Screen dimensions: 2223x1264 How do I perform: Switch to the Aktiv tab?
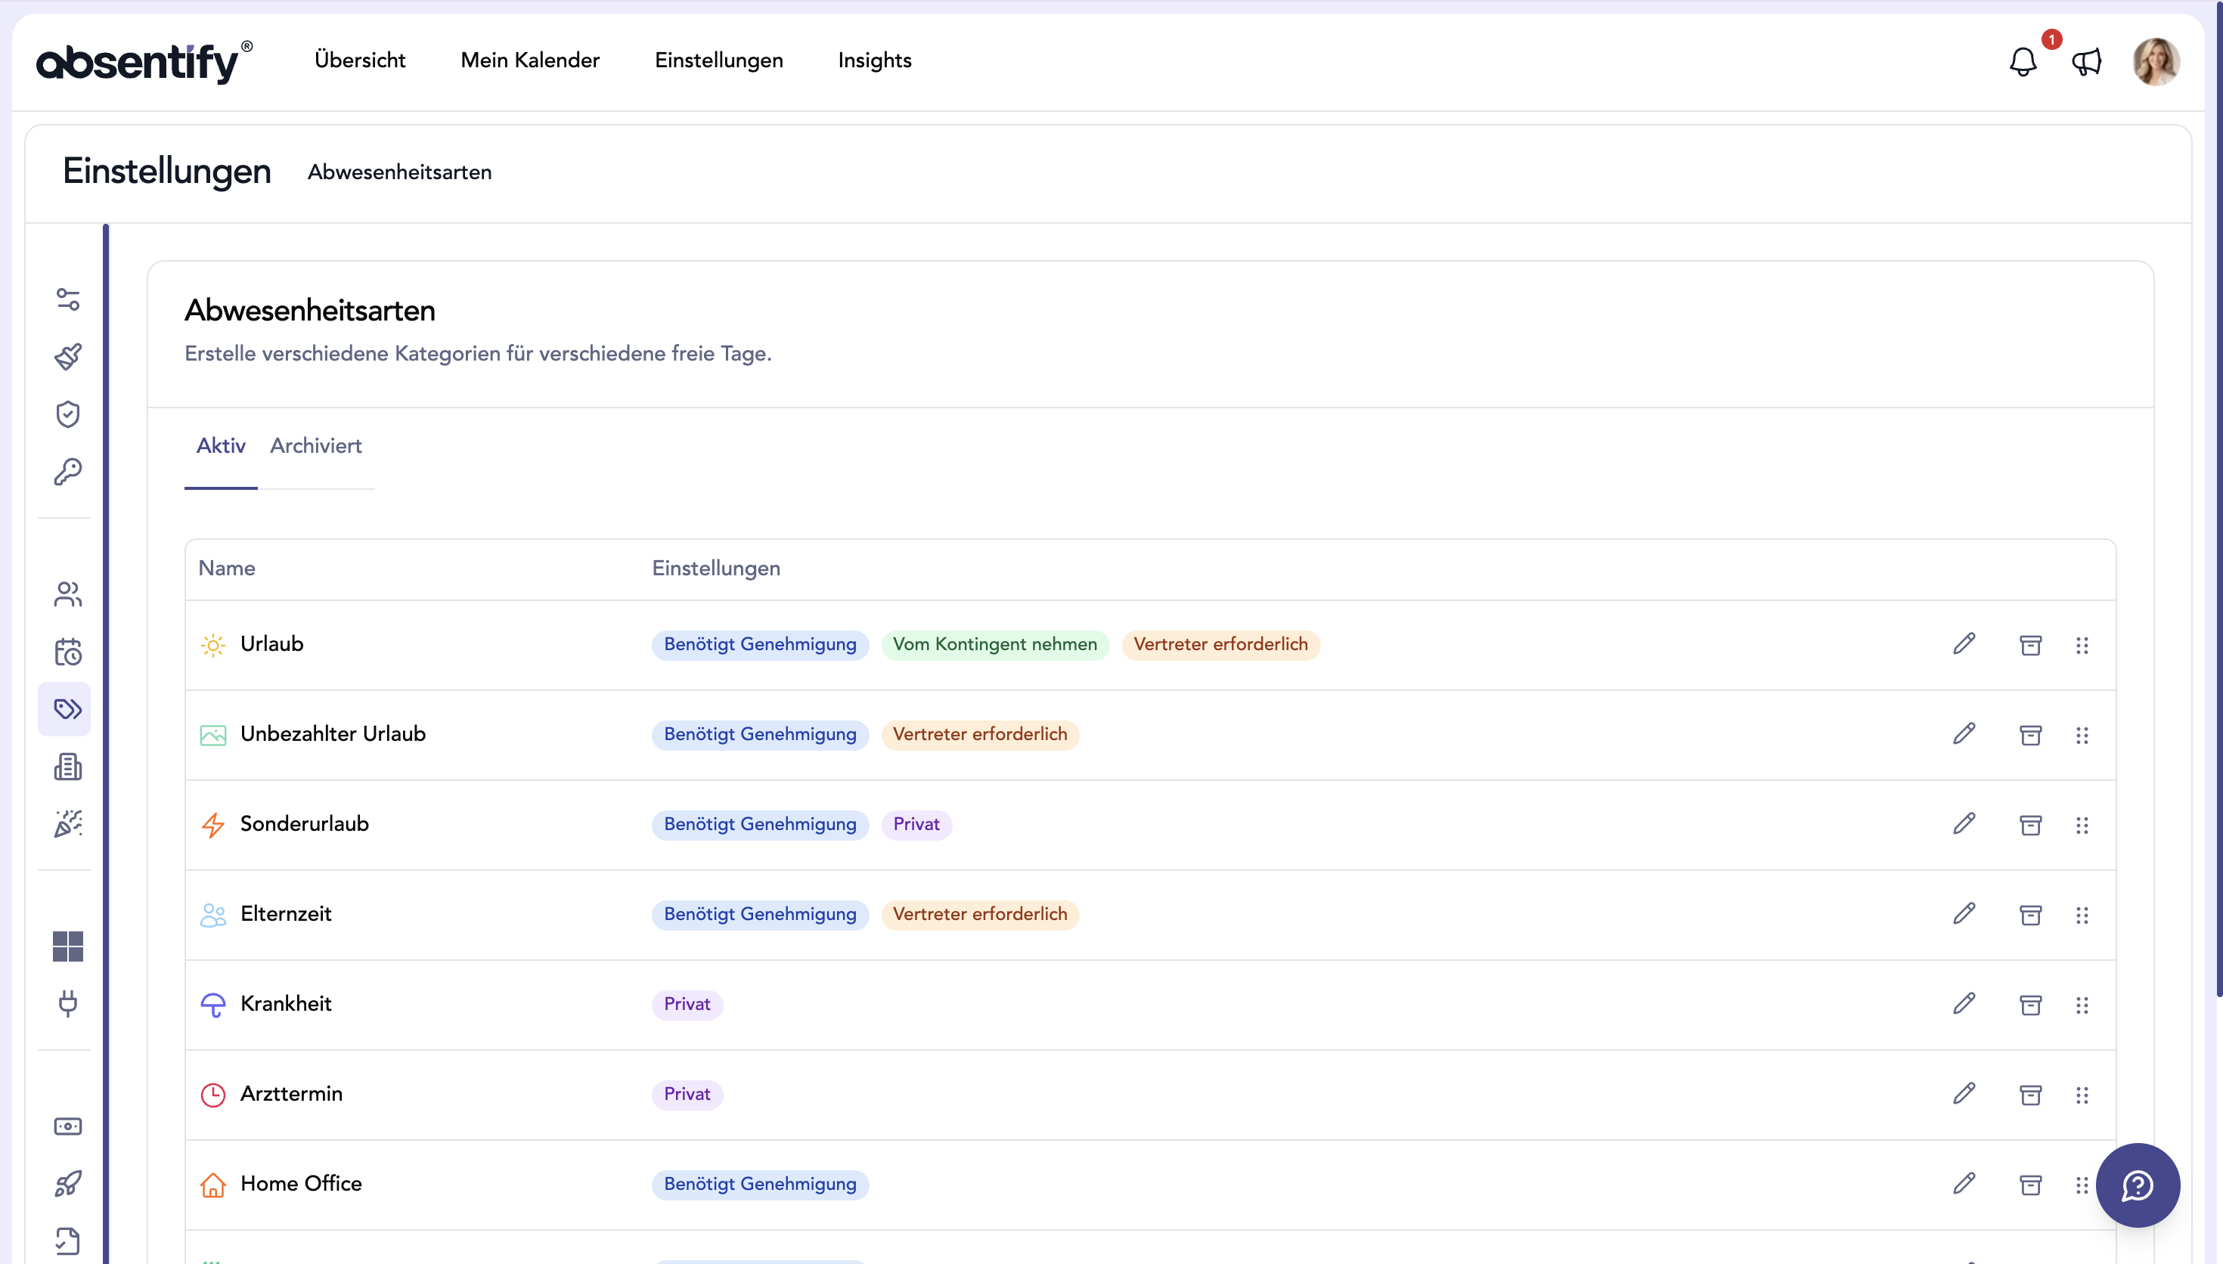tap(221, 445)
